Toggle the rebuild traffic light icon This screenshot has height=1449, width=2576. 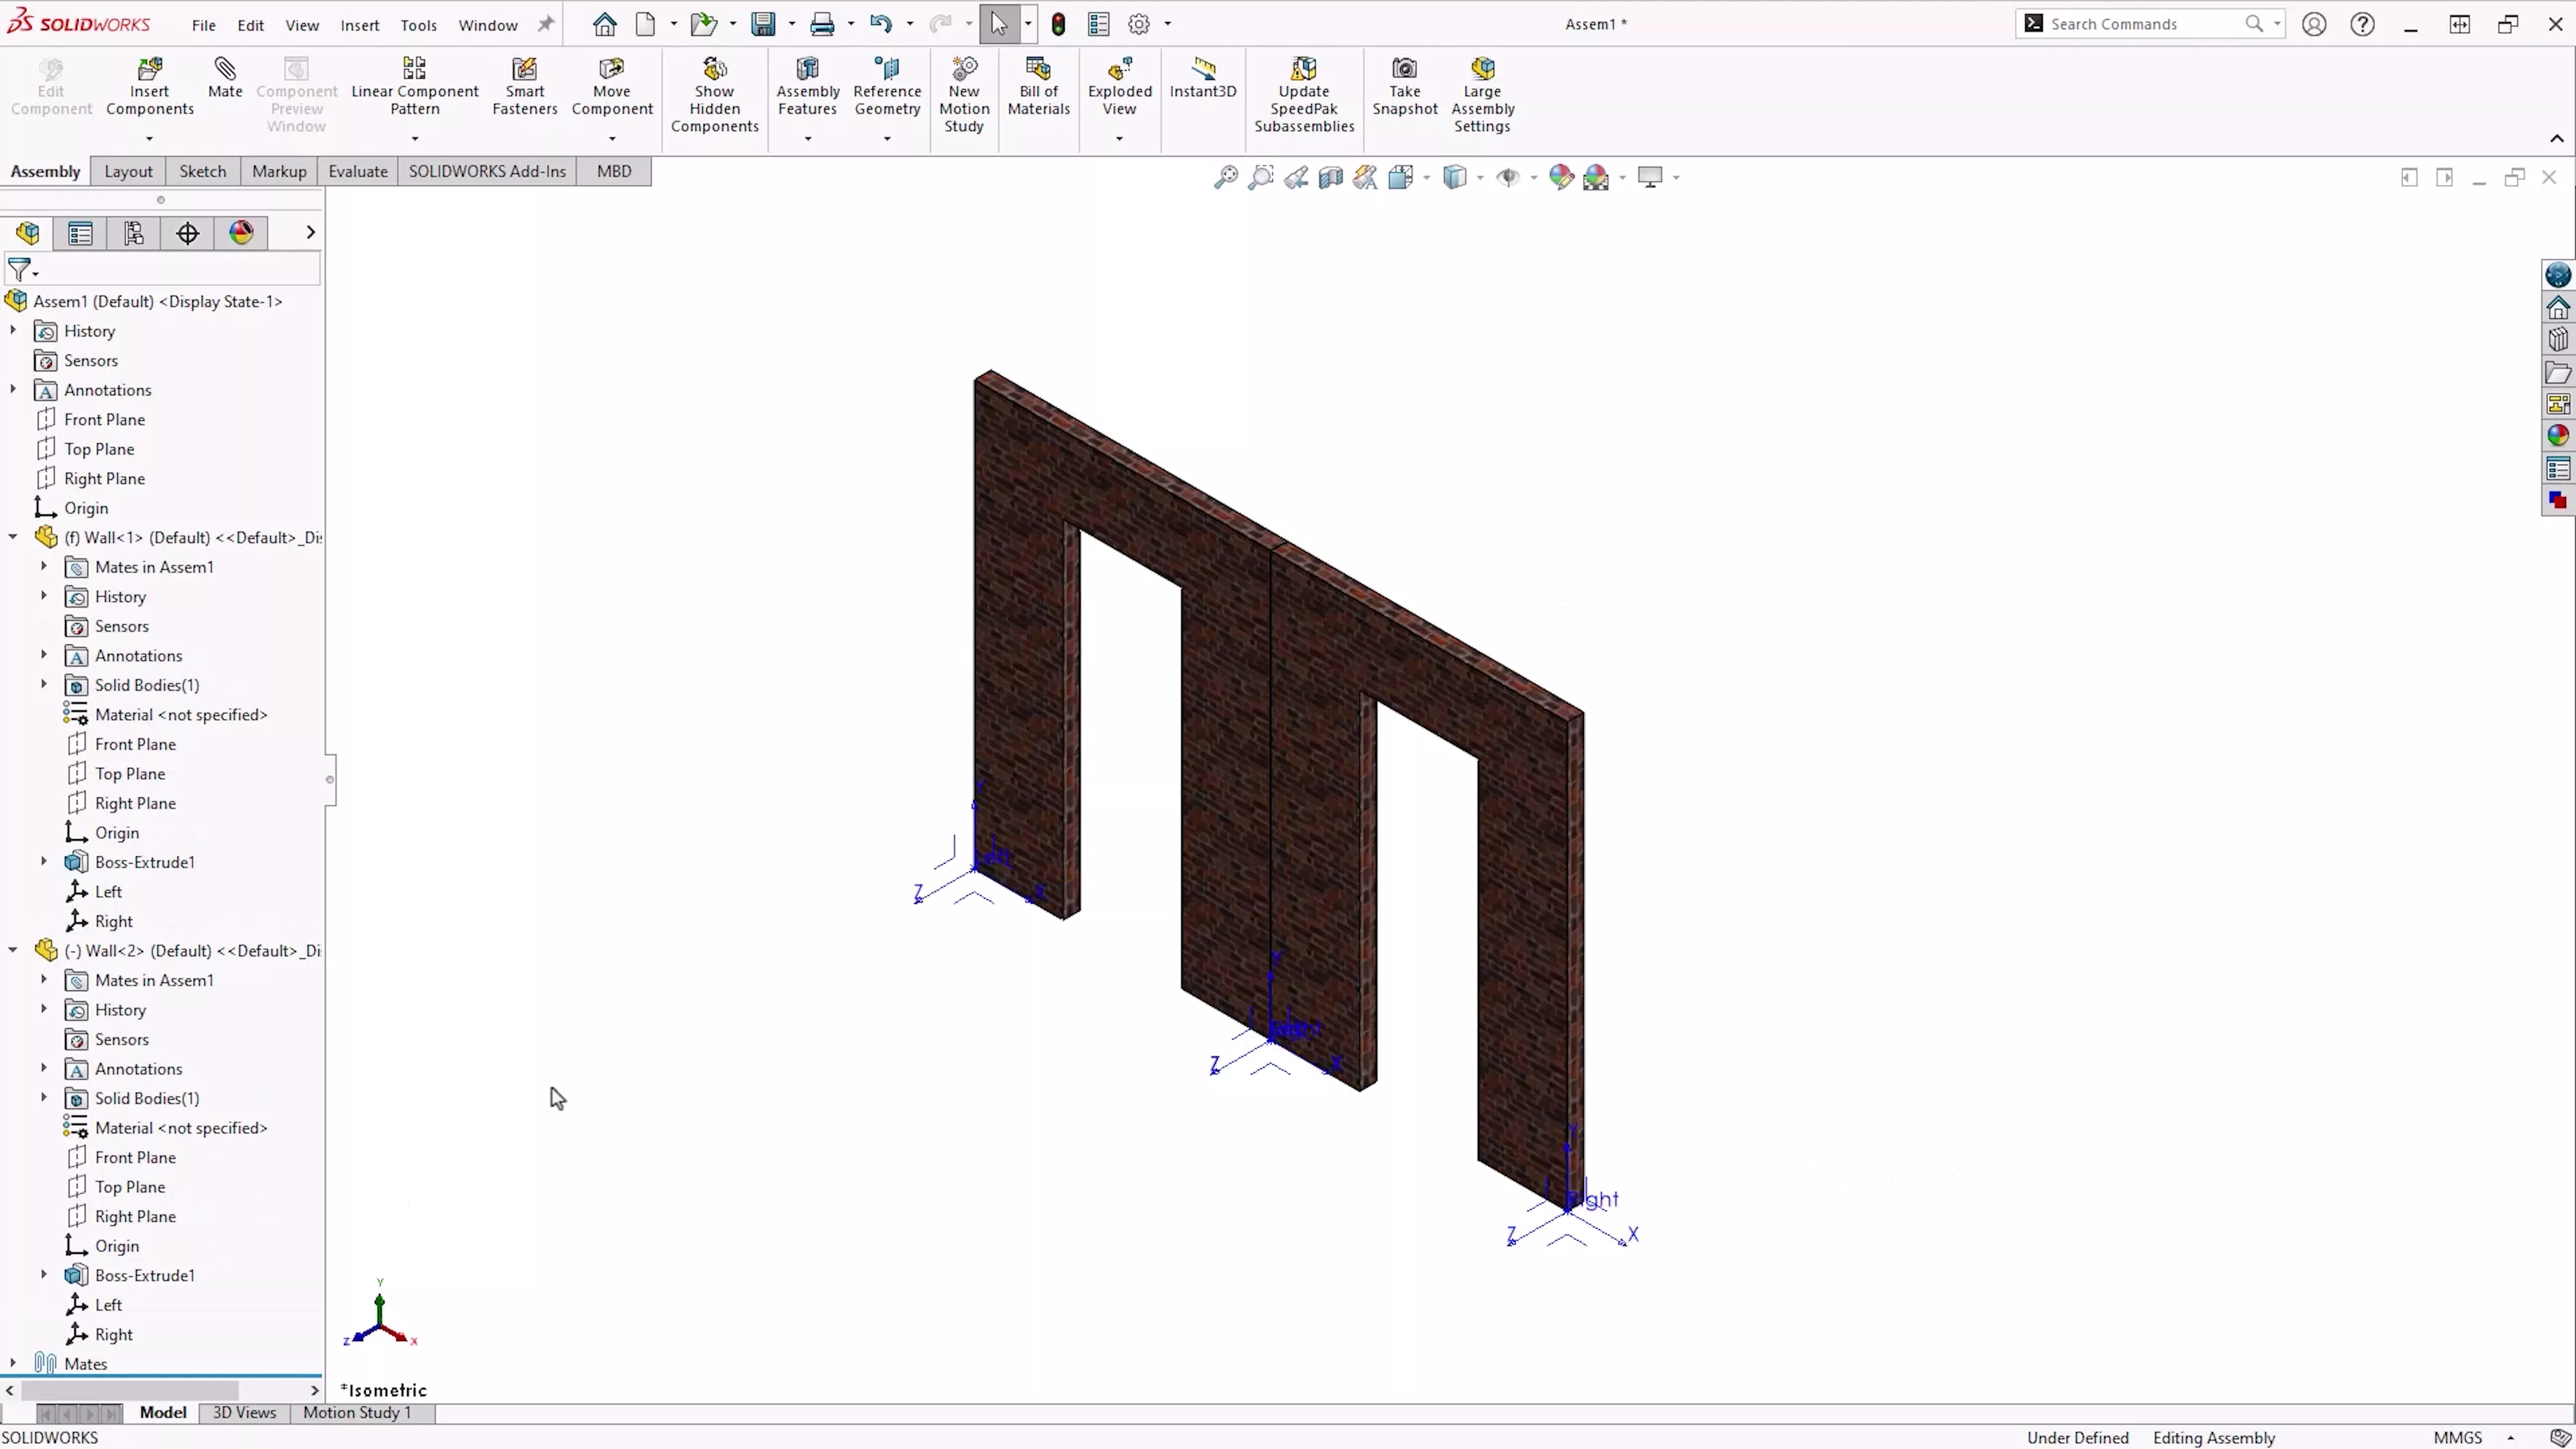click(1058, 24)
